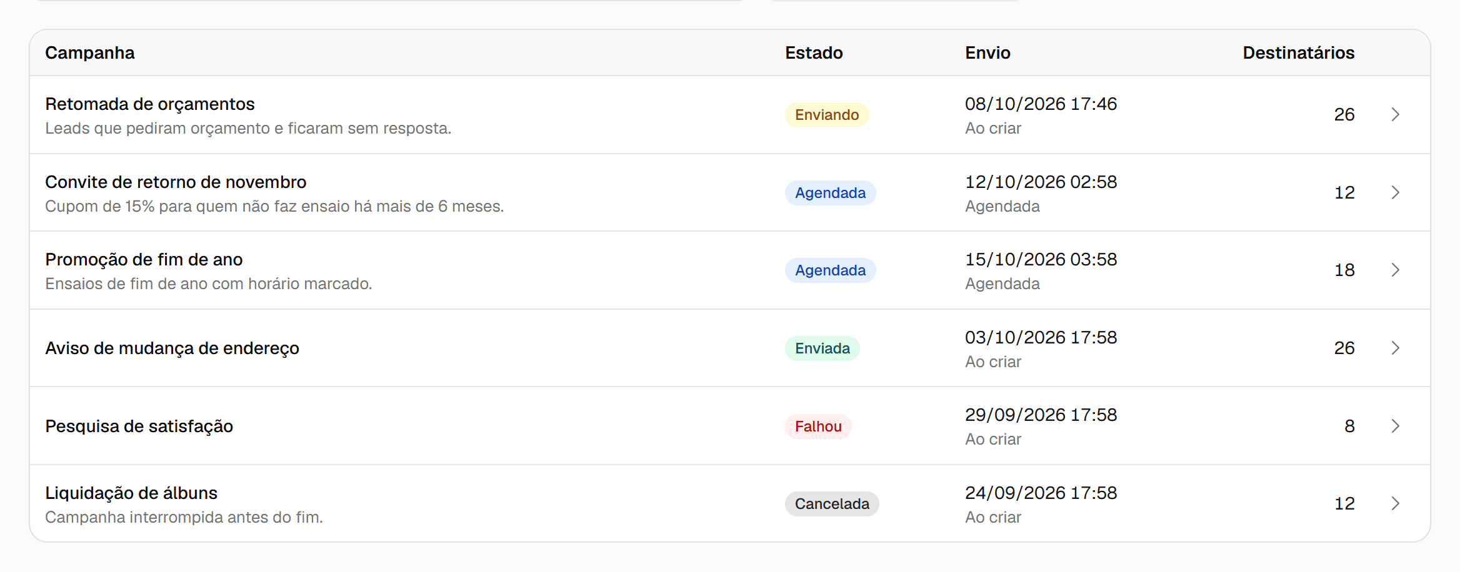Screen dimensions: 1460x572
Task: Click send date 12/10/2026 02:58
Action: 1041,182
